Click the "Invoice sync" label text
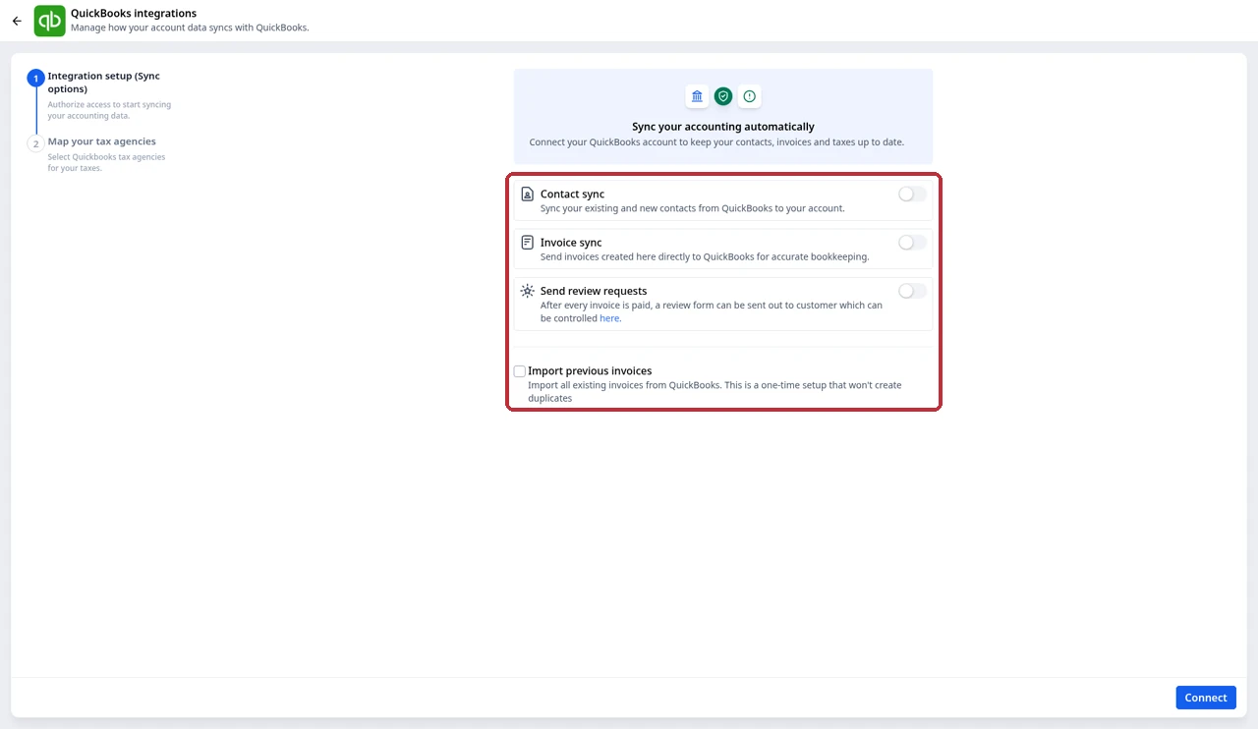The height and width of the screenshot is (729, 1258). (x=571, y=243)
